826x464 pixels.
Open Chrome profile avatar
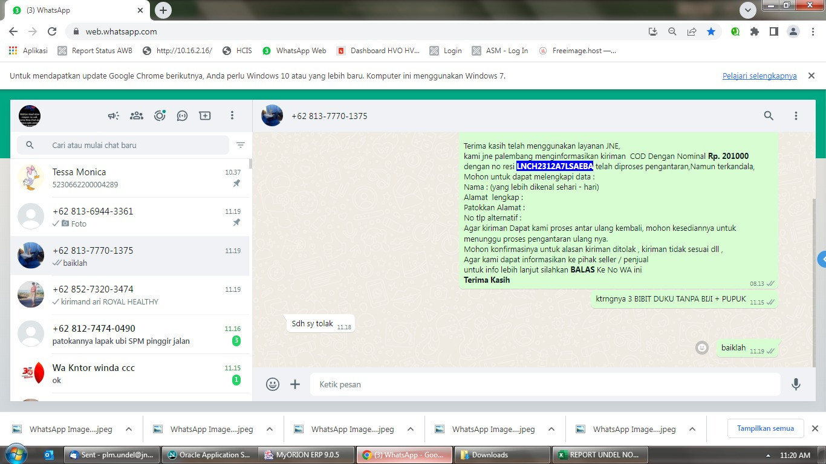pos(793,31)
